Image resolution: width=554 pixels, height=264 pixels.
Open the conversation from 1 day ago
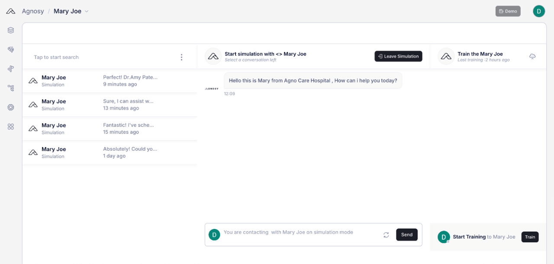click(x=110, y=152)
